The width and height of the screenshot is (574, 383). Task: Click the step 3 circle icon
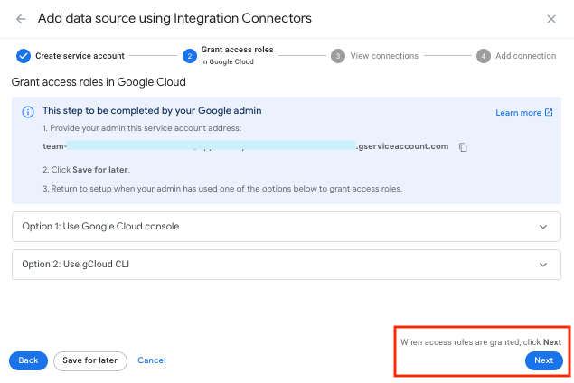(337, 56)
